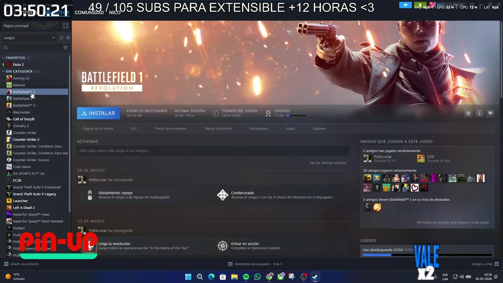This screenshot has height=283, width=503.
Task: Open the Condecorado achievement icon
Action: coord(223,195)
